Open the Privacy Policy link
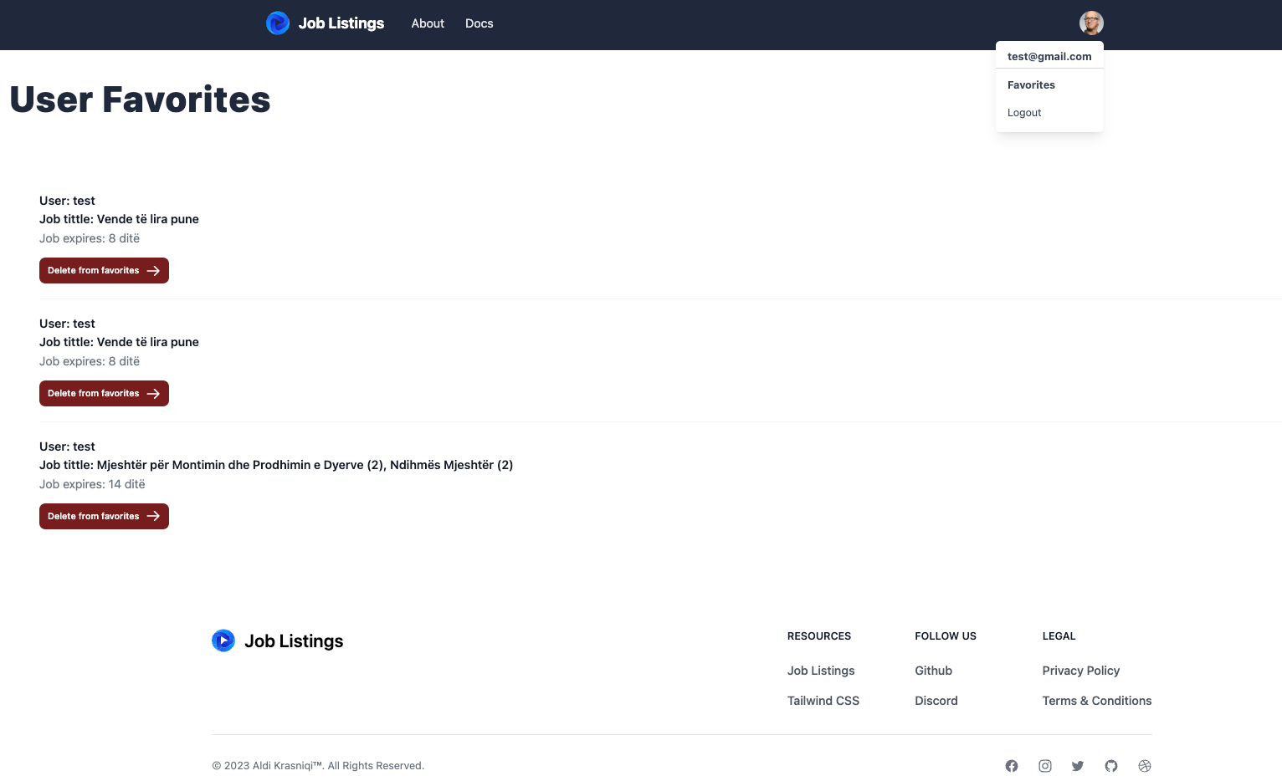The height and width of the screenshot is (781, 1282). [1080, 671]
